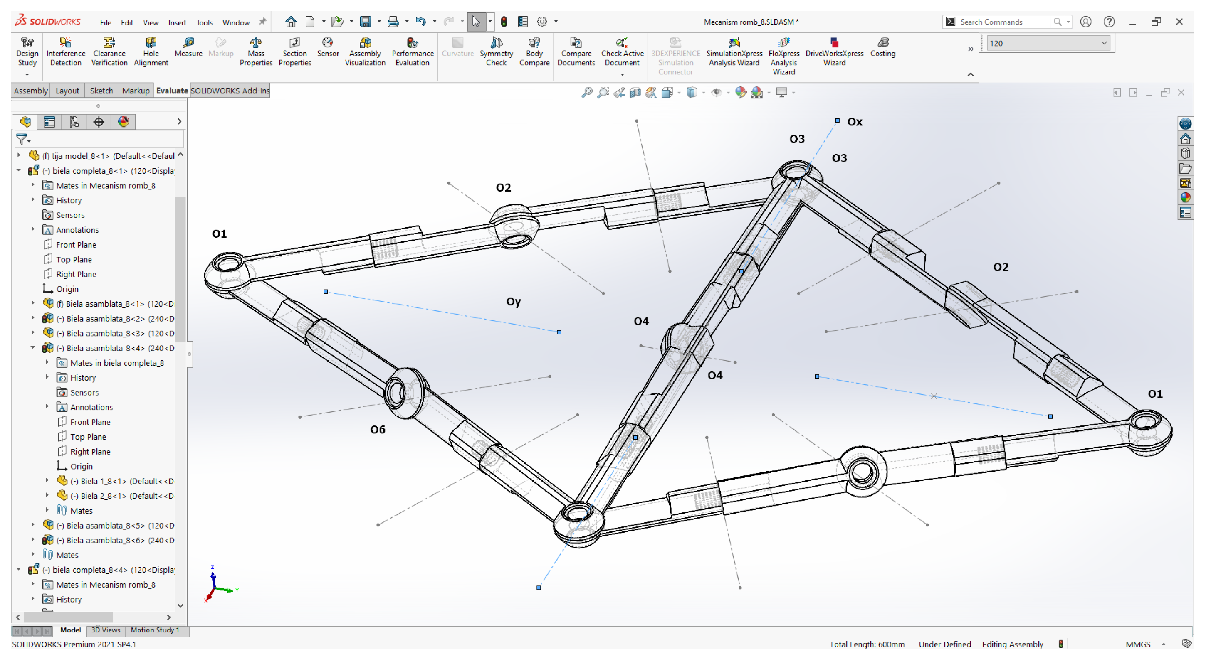Open the ConfigurationManager tab icon
Image resolution: width=1211 pixels, height=664 pixels.
74,122
